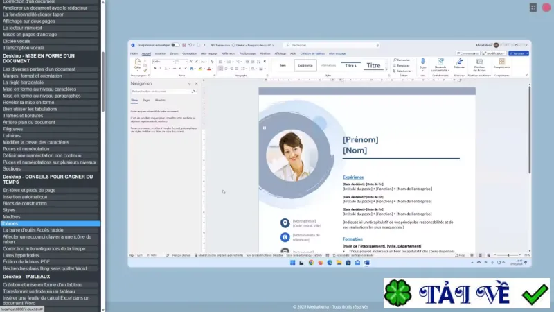Click the Word document vertical scrollbar
554x312 pixels.
click(529, 129)
